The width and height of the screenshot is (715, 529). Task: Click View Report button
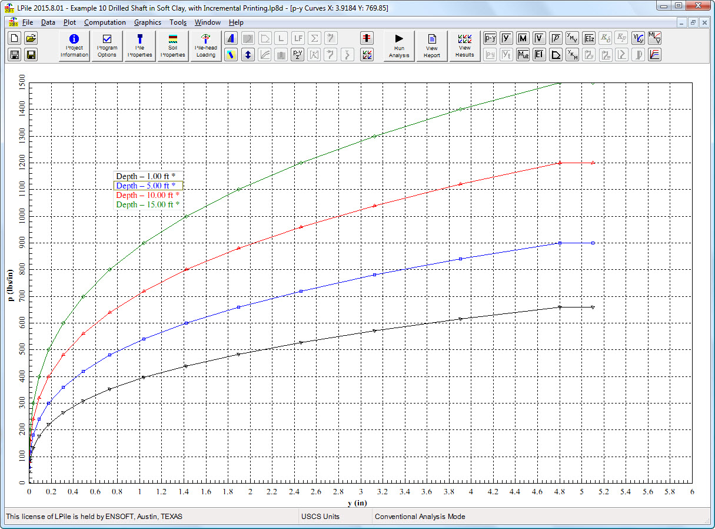pyautogui.click(x=432, y=46)
